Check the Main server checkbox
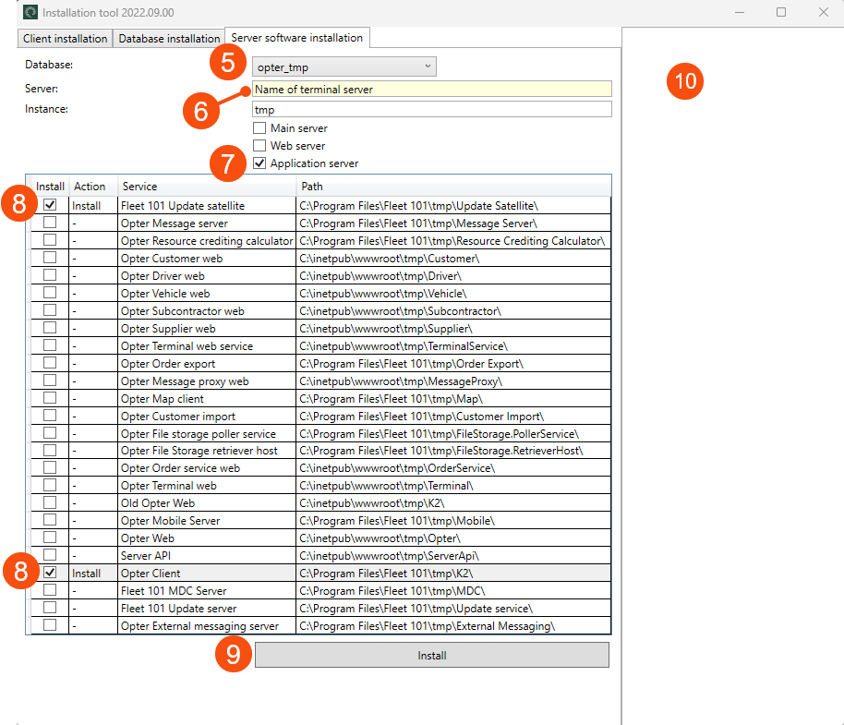This screenshot has width=844, height=725. pyautogui.click(x=260, y=128)
